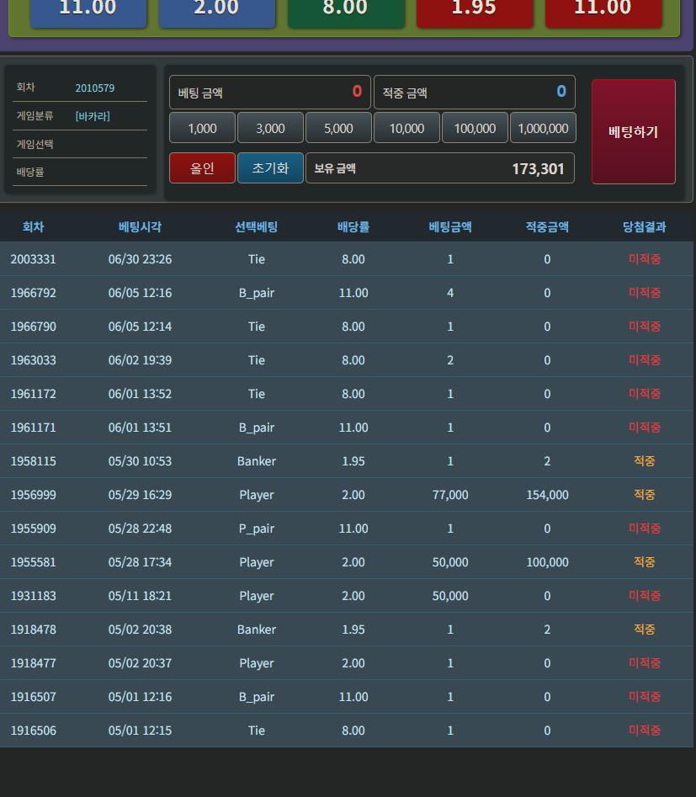Image resolution: width=696 pixels, height=797 pixels.
Task: Select the blue 2.00 Player odds tile
Action: [x=217, y=11]
